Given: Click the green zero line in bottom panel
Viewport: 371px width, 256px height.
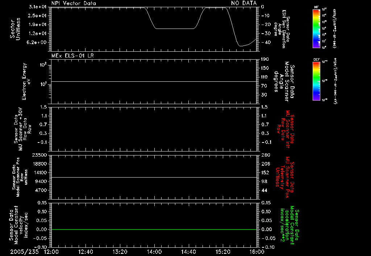Looking at the screenshot, I should coord(154,229).
